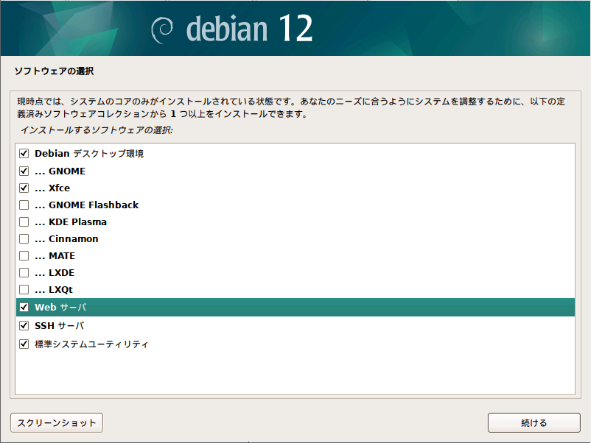Viewport: 591px width, 443px height.
Task: Select the LXDE row label
Action: 55,272
